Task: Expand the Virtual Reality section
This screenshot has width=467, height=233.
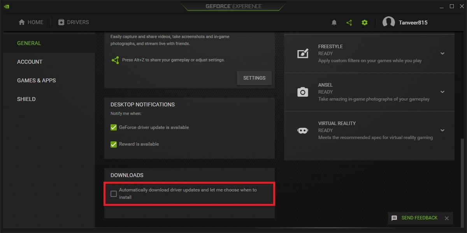Action: [x=442, y=130]
